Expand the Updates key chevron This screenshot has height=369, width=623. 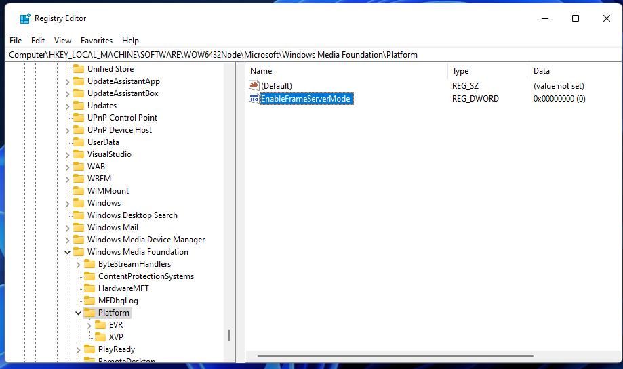coord(67,106)
